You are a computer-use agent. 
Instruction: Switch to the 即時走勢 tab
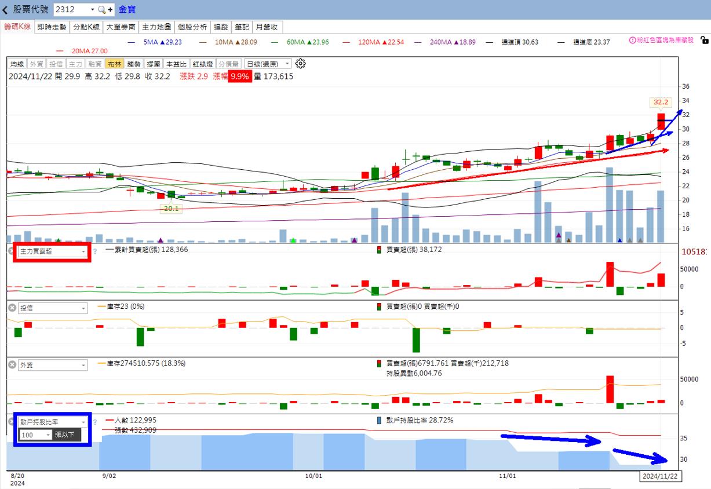tap(52, 27)
